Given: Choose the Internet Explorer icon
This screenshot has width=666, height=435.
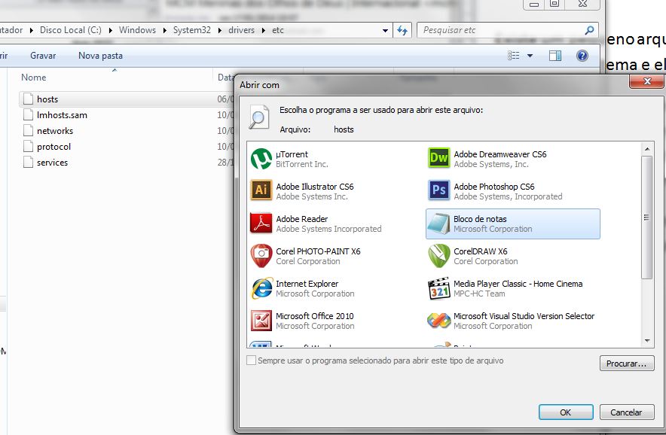Looking at the screenshot, I should click(x=261, y=288).
